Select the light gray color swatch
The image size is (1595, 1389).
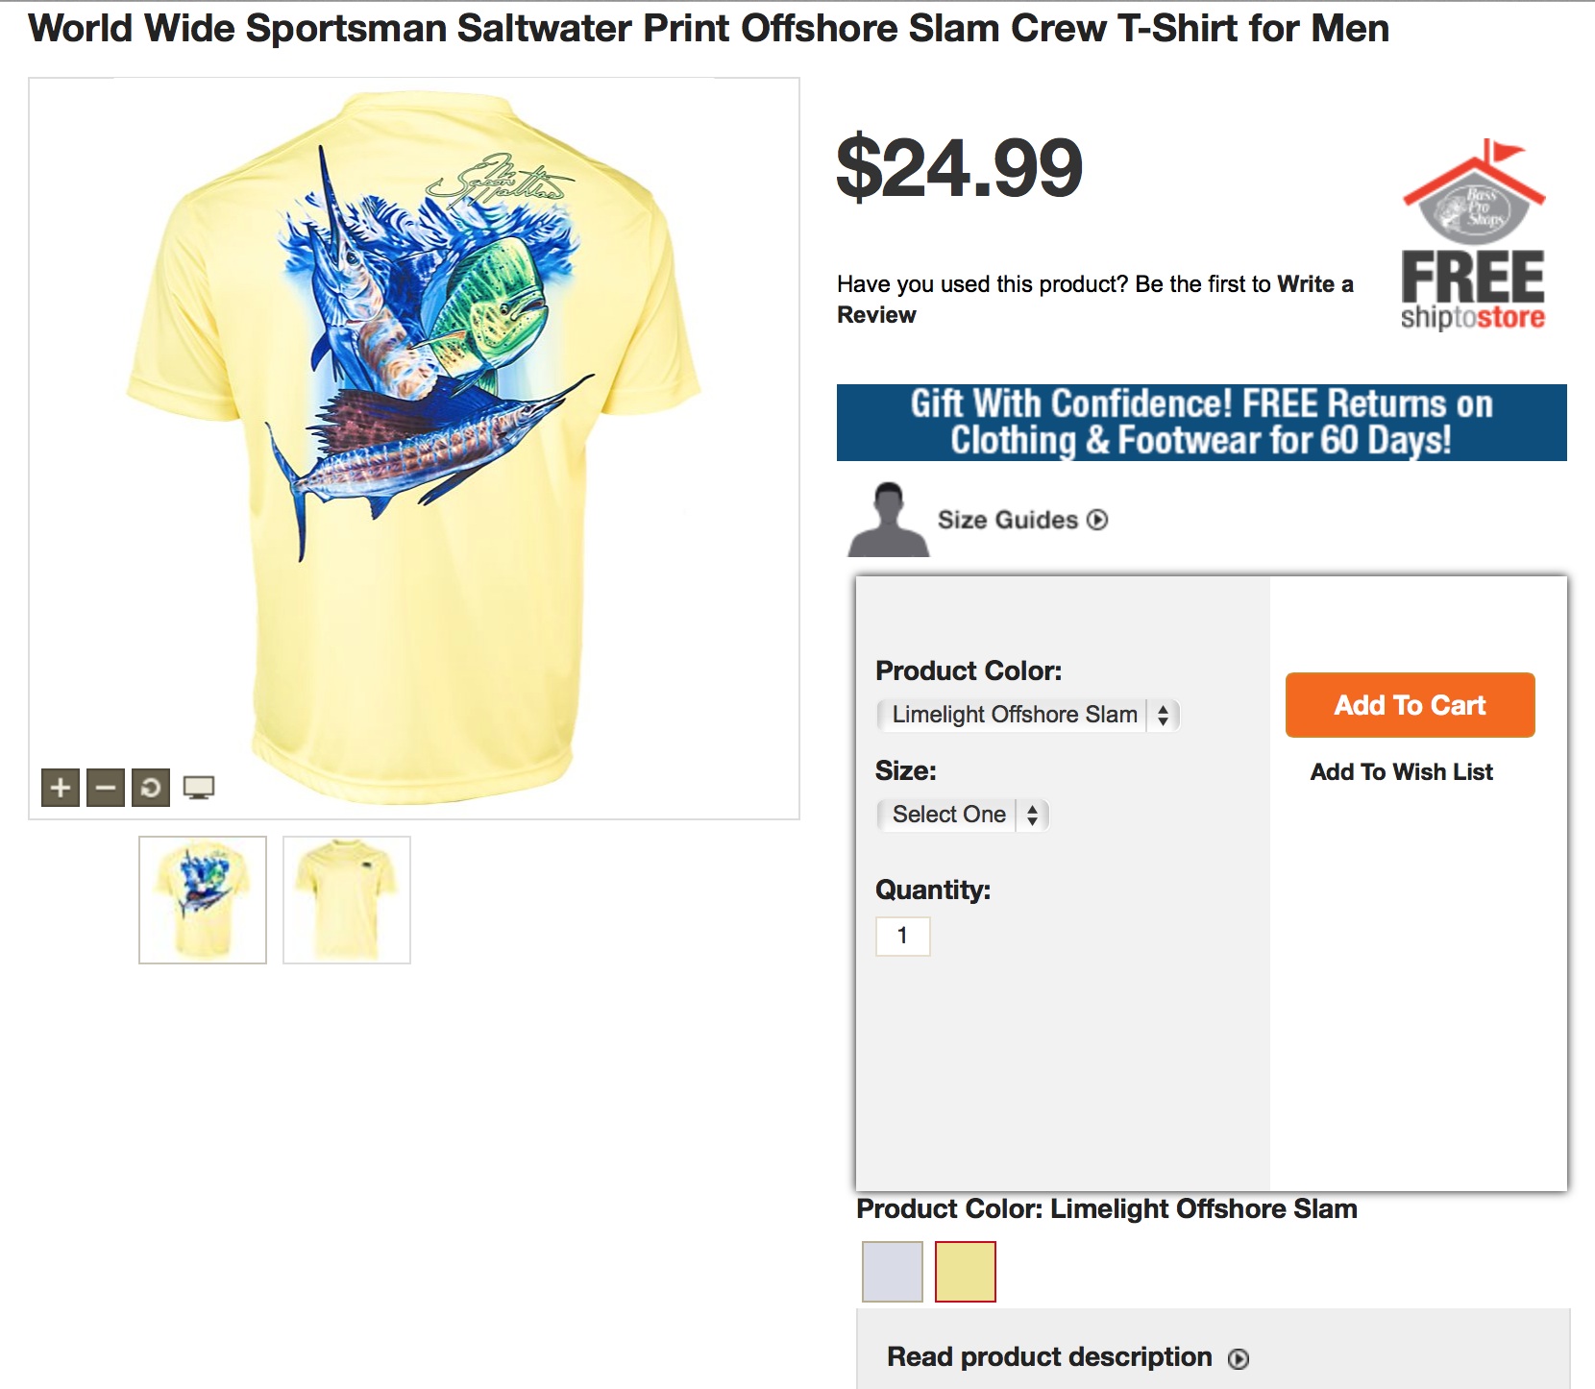893,1272
